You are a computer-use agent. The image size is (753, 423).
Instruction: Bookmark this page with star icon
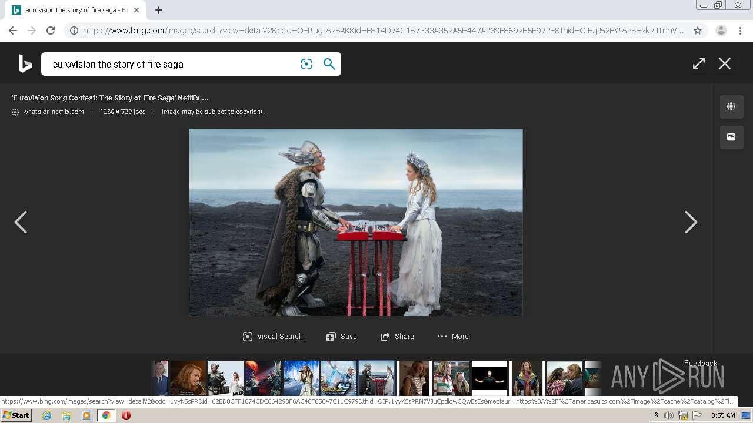tap(698, 31)
